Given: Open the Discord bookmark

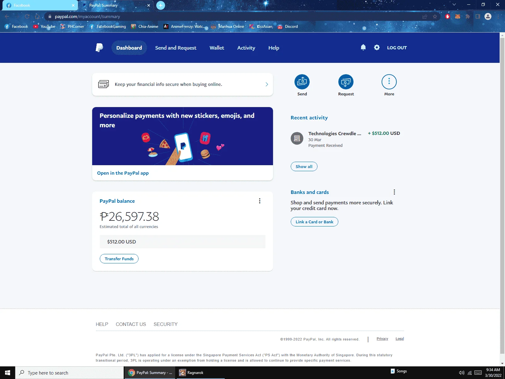Looking at the screenshot, I should point(288,27).
